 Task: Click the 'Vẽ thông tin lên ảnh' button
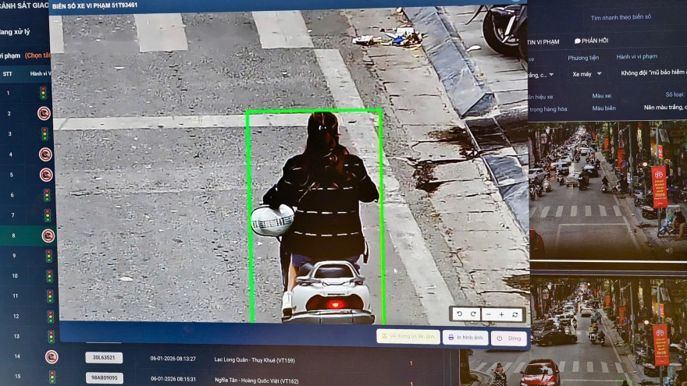tap(408, 336)
